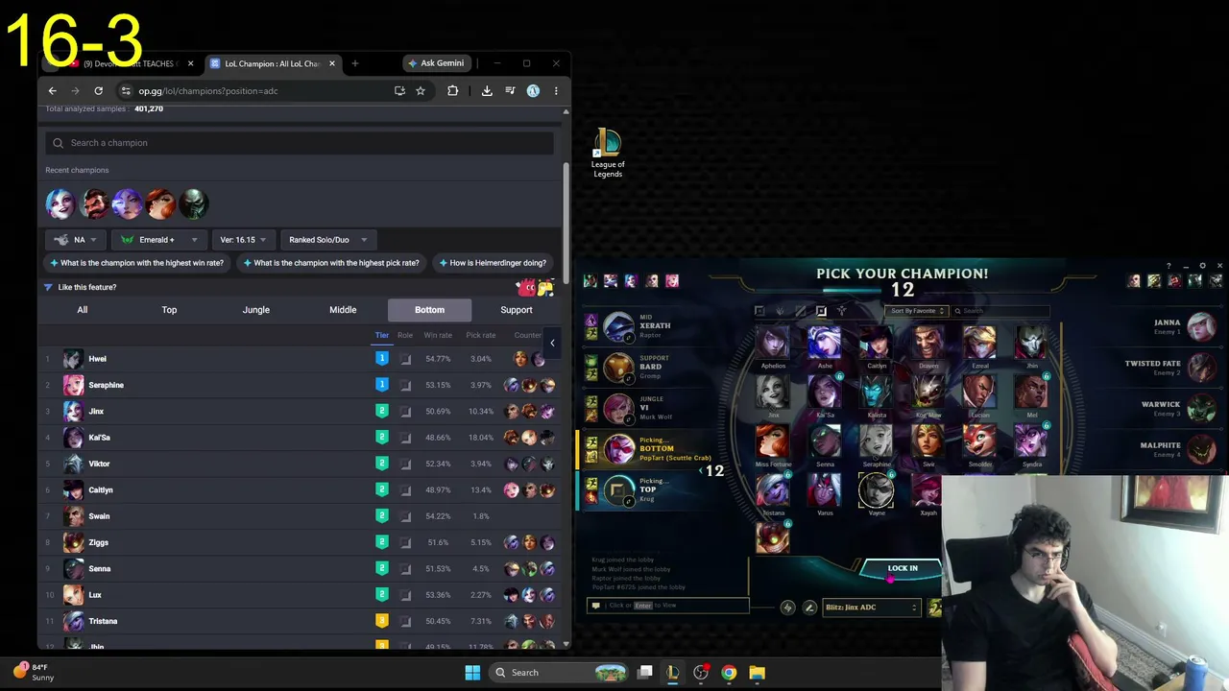Open the quick runes lightning button

tap(787, 608)
